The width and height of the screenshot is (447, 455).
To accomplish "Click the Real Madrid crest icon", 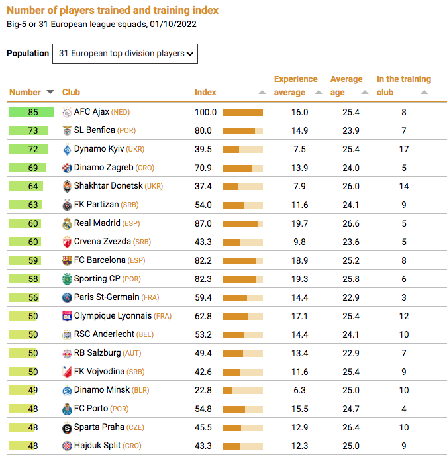I will (x=67, y=223).
